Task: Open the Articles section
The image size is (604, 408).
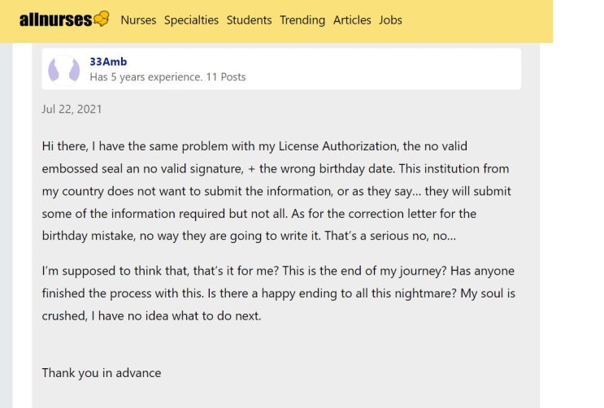Action: [x=352, y=20]
